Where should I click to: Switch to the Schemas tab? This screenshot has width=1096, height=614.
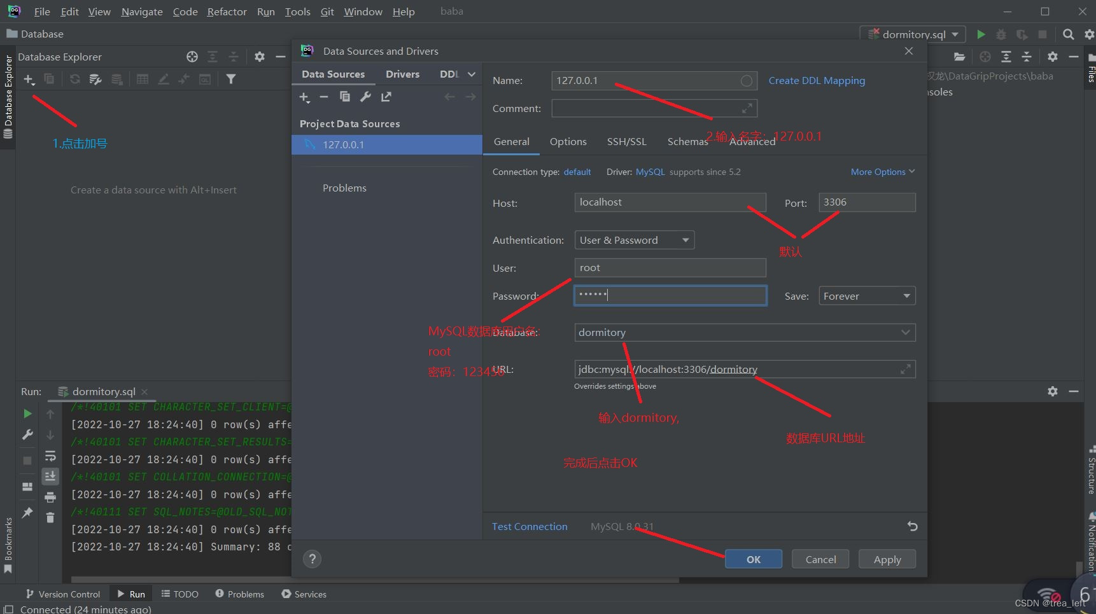click(687, 142)
